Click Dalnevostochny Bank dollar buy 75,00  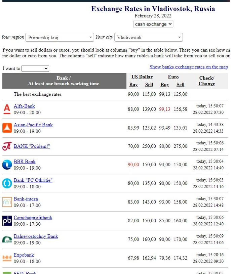pos(133,239)
